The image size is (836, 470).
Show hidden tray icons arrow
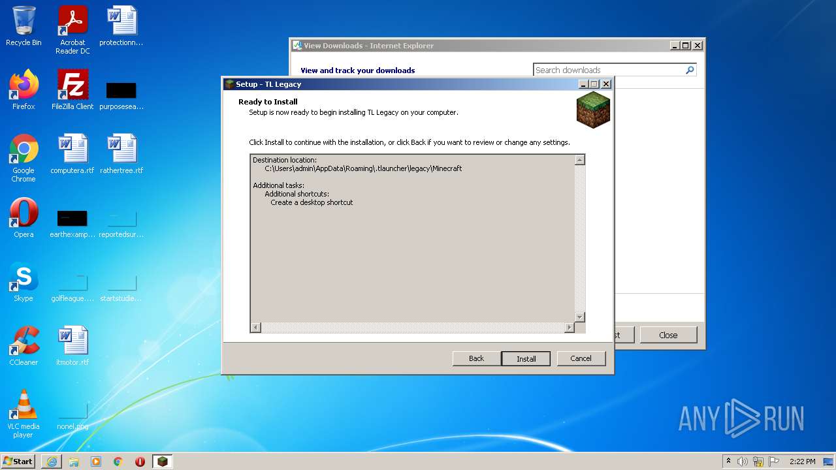tap(728, 462)
